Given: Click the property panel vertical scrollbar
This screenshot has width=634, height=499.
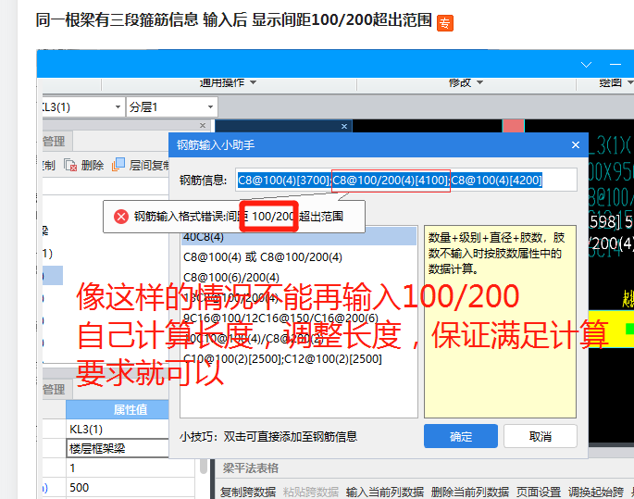Looking at the screenshot, I should [x=204, y=465].
